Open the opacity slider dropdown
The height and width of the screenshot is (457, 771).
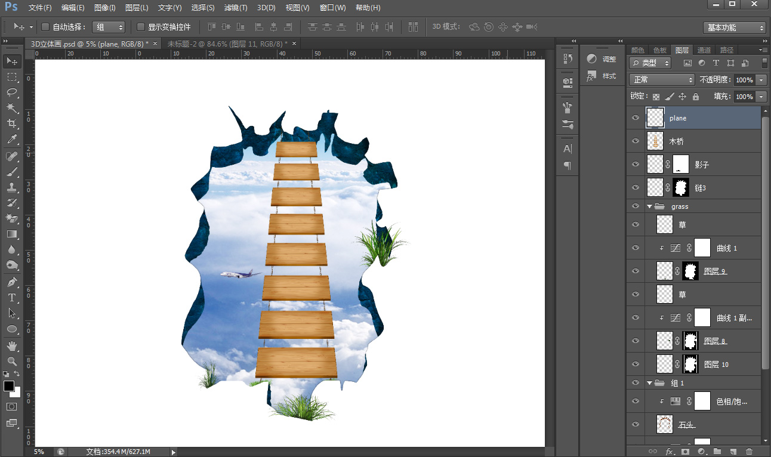pyautogui.click(x=761, y=79)
